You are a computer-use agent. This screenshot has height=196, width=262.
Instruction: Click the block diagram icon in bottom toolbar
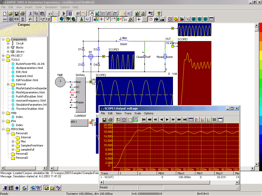[11, 188]
